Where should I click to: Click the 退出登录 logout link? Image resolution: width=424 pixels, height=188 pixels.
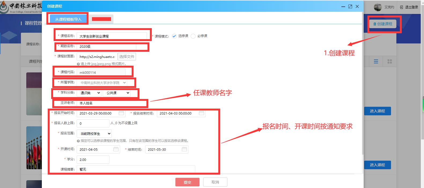409,7
